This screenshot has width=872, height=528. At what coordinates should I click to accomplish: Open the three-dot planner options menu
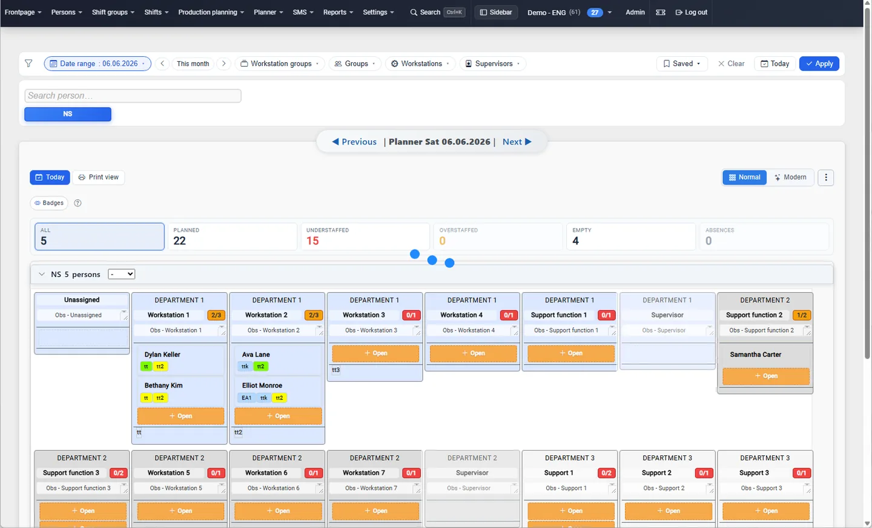pos(826,177)
